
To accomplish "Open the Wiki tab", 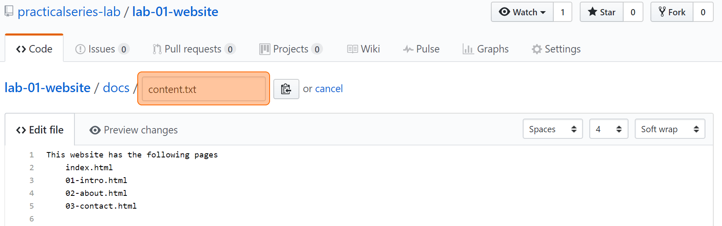I will [363, 49].
